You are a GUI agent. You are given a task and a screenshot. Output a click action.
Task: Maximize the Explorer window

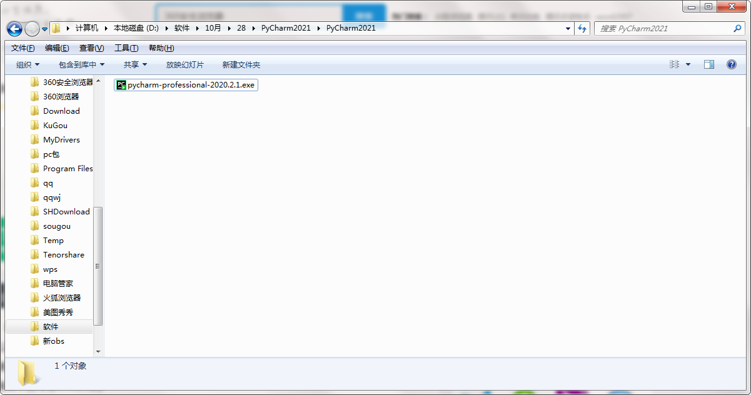(x=708, y=6)
